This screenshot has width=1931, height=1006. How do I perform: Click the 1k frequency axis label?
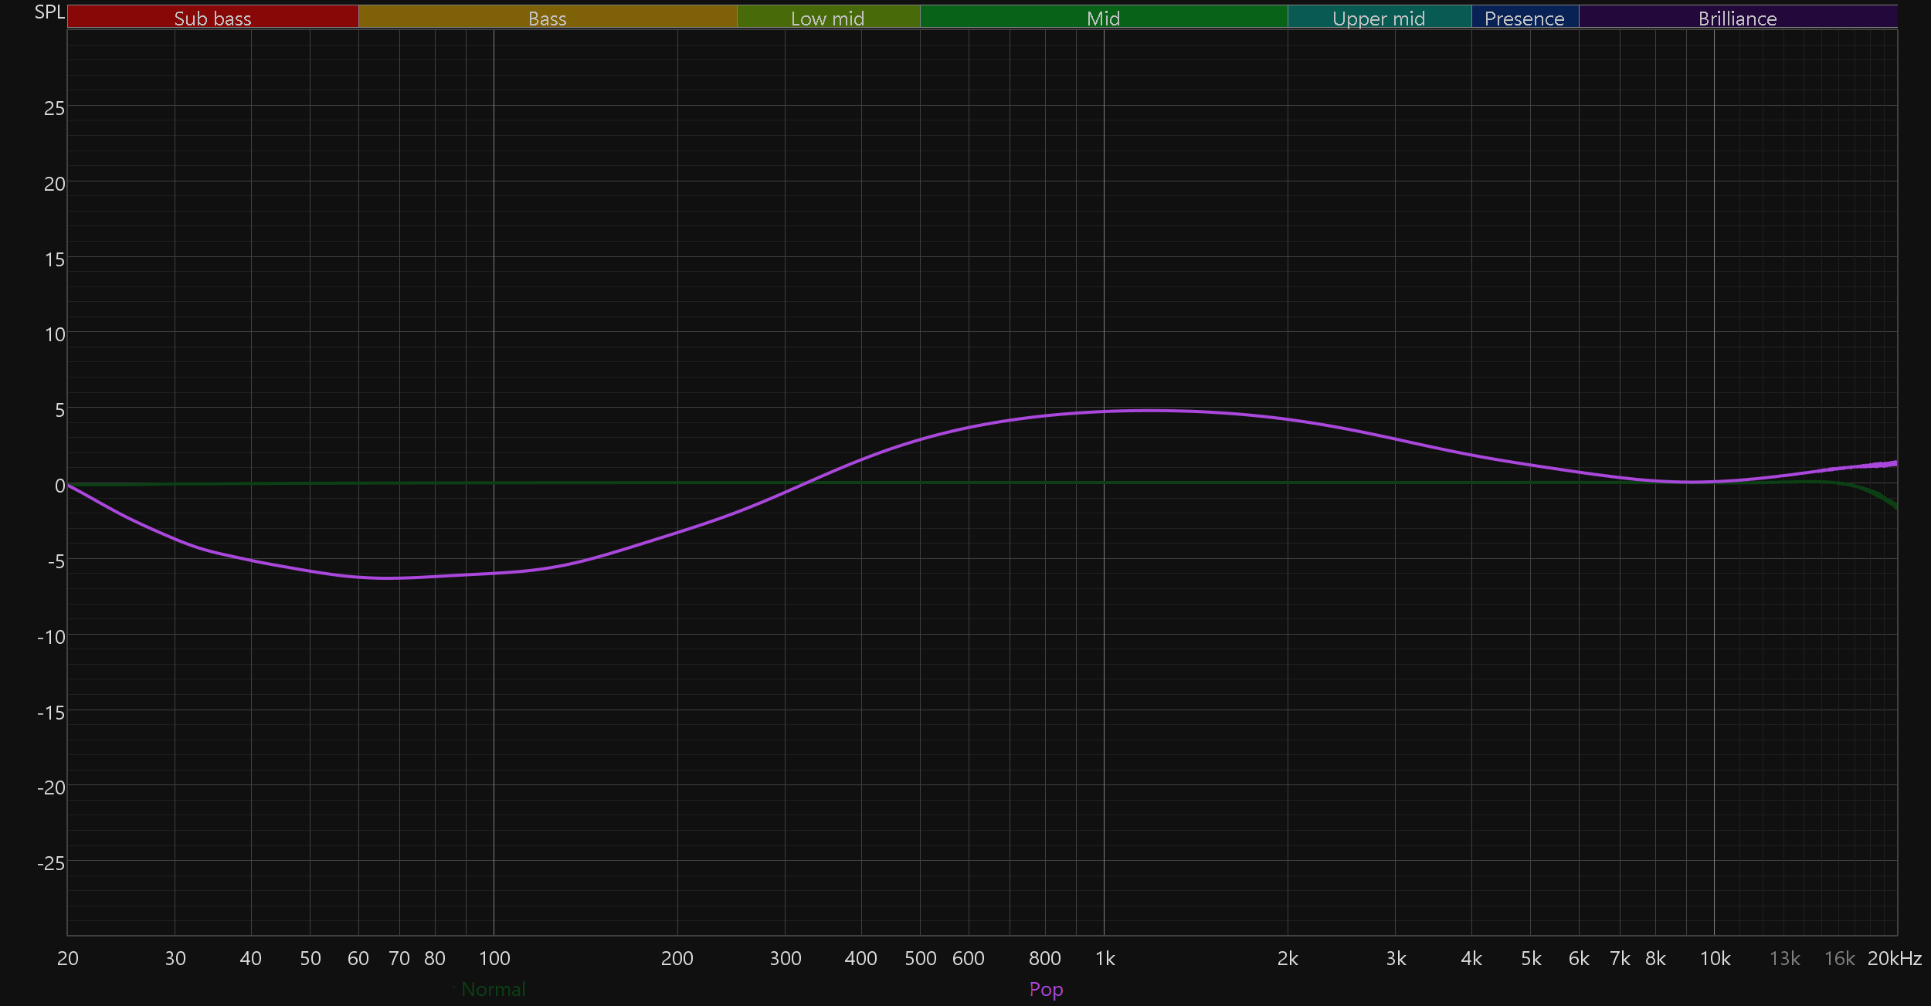pyautogui.click(x=1105, y=958)
